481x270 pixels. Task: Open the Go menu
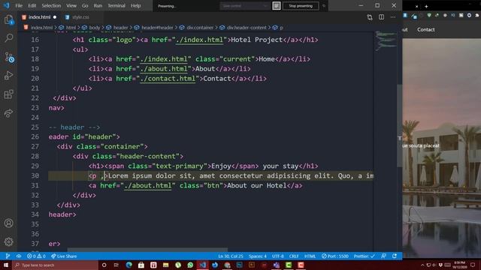pos(85,5)
